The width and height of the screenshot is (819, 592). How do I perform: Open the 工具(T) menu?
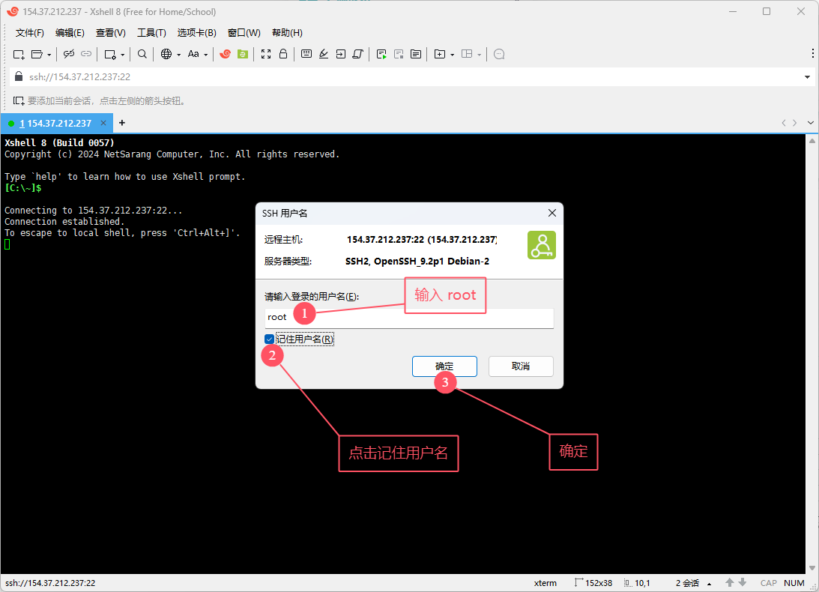click(x=151, y=33)
